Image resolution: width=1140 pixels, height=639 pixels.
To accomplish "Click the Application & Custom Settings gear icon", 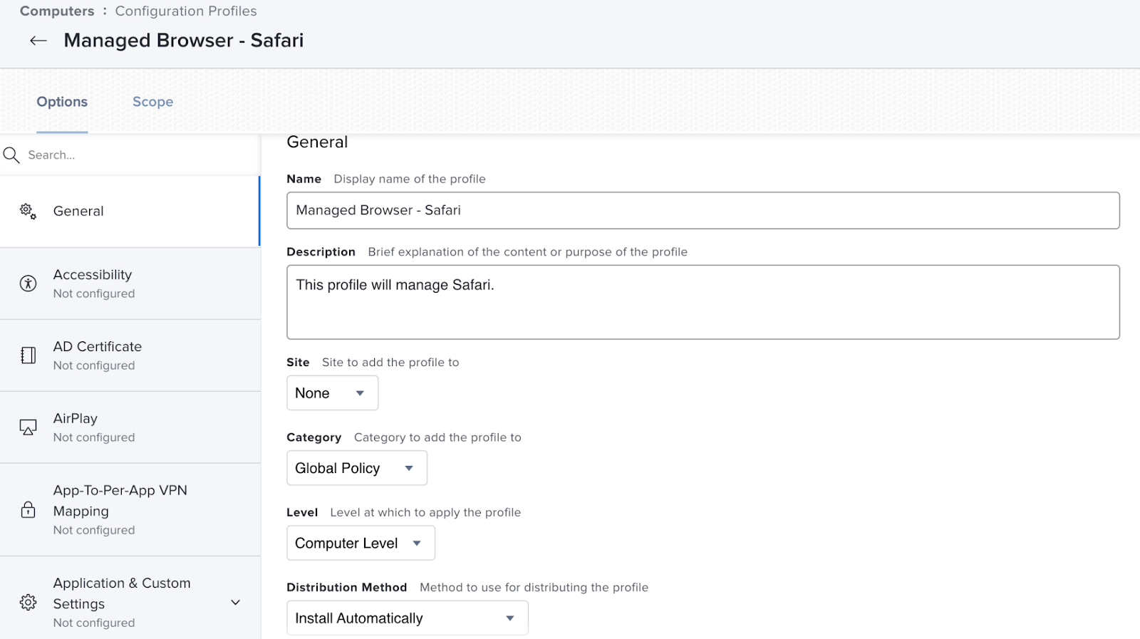I will tap(28, 602).
